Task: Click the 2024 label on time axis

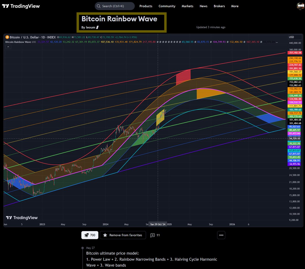Action: point(105,225)
